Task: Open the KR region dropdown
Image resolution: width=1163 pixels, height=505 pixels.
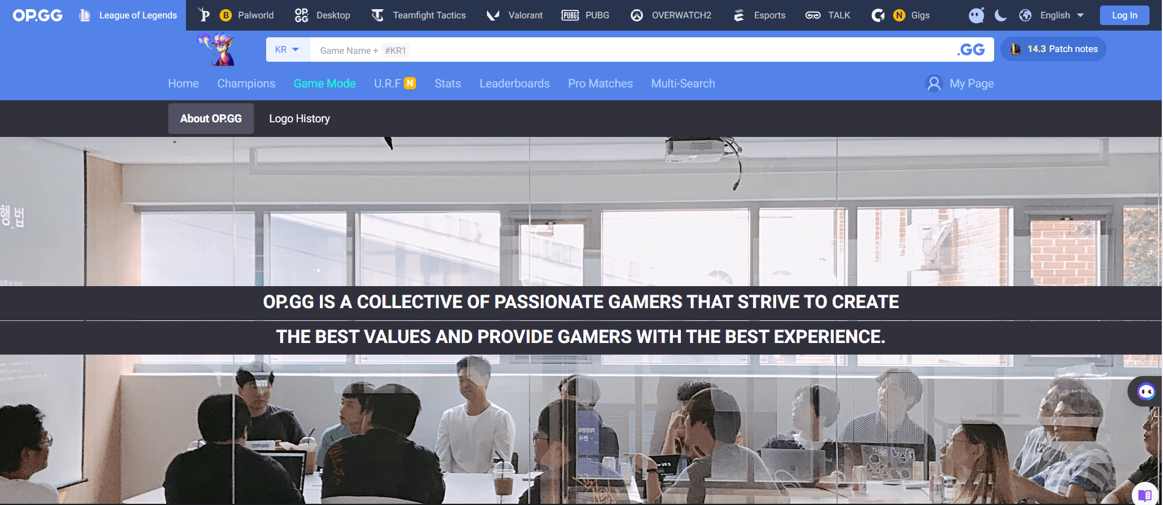Action: point(288,50)
